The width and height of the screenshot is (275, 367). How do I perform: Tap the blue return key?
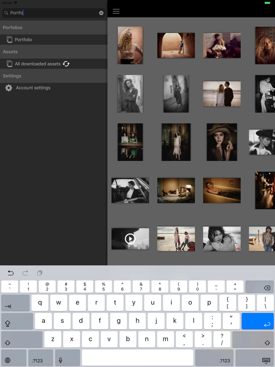(x=257, y=321)
